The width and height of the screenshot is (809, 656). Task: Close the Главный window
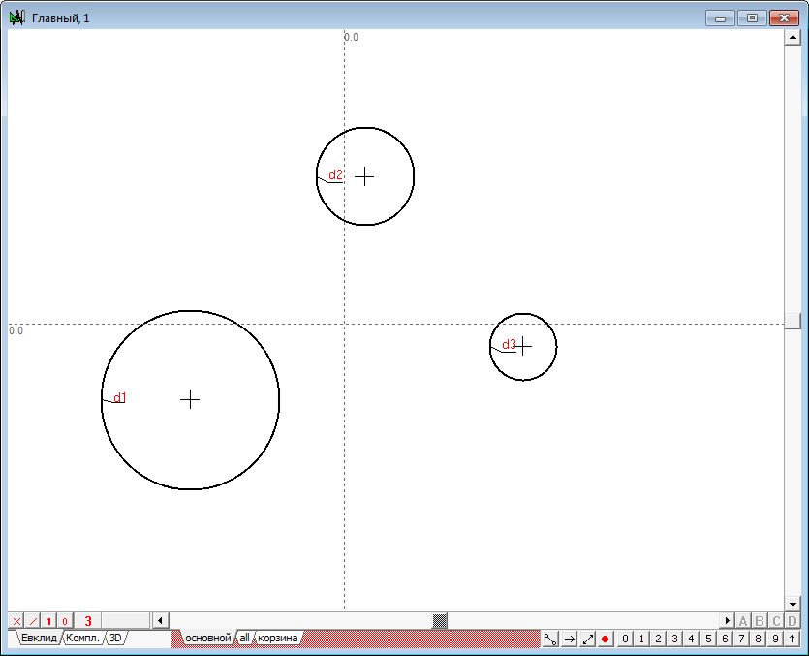784,18
